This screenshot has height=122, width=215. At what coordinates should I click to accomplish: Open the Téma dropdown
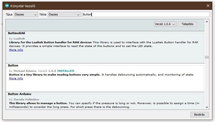(64, 14)
